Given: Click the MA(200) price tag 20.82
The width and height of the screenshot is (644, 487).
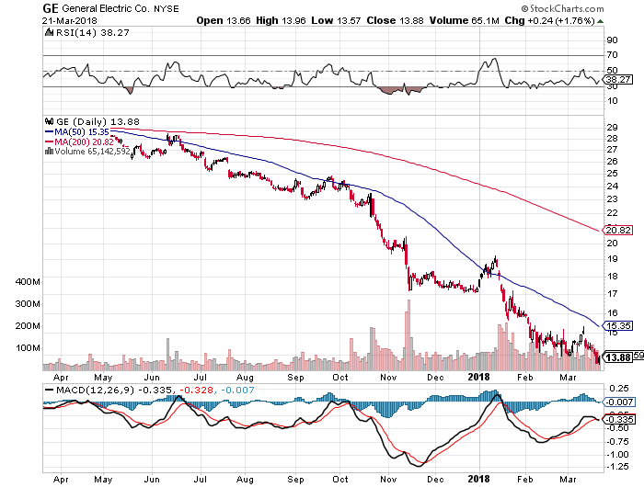Looking at the screenshot, I should coord(617,230).
